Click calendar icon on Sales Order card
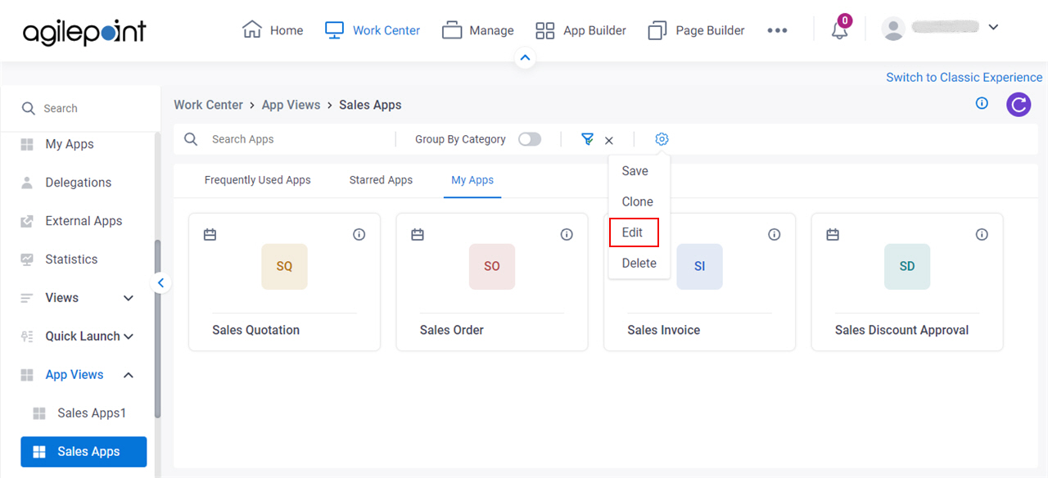Screen dimensions: 1048x478 tap(418, 235)
